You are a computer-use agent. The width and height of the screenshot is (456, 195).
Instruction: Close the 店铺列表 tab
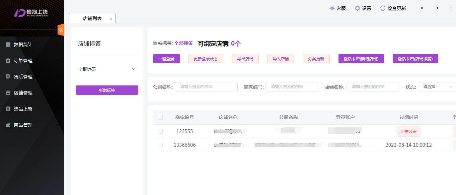[111, 19]
